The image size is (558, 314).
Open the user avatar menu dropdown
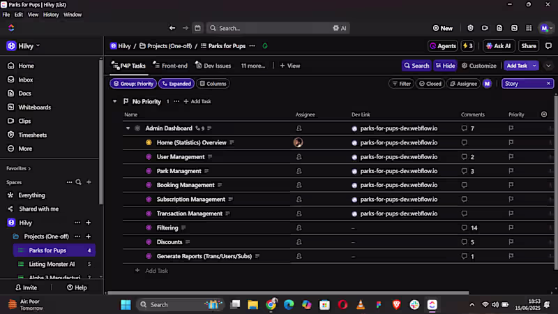tap(546, 28)
